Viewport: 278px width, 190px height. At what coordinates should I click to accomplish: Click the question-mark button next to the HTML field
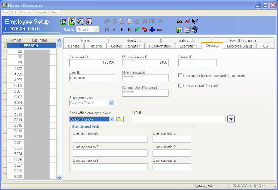(x=231, y=119)
